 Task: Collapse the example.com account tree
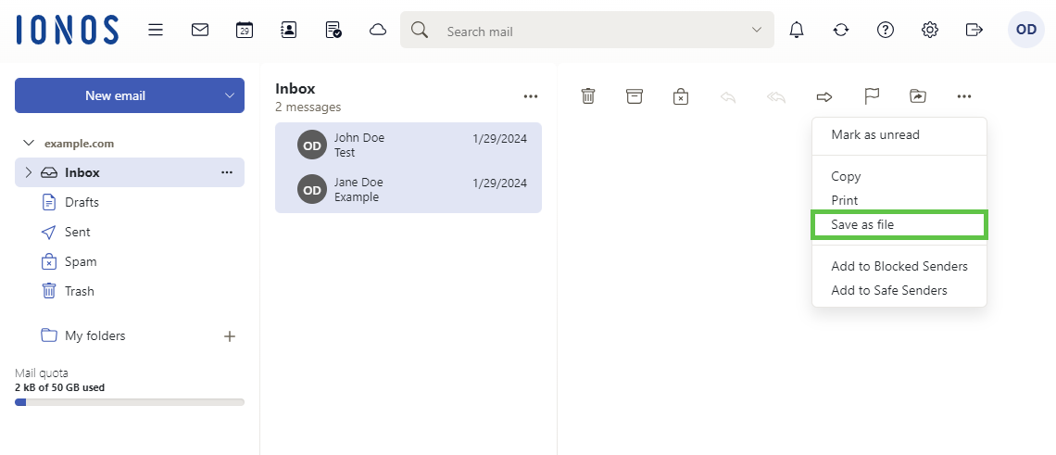[x=28, y=144]
